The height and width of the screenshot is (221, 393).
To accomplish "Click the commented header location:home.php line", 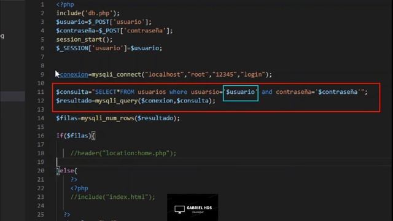I will pos(123,153).
